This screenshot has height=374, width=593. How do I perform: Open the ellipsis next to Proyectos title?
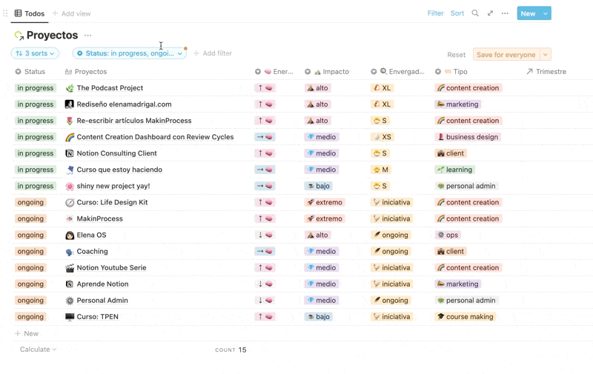click(x=87, y=35)
